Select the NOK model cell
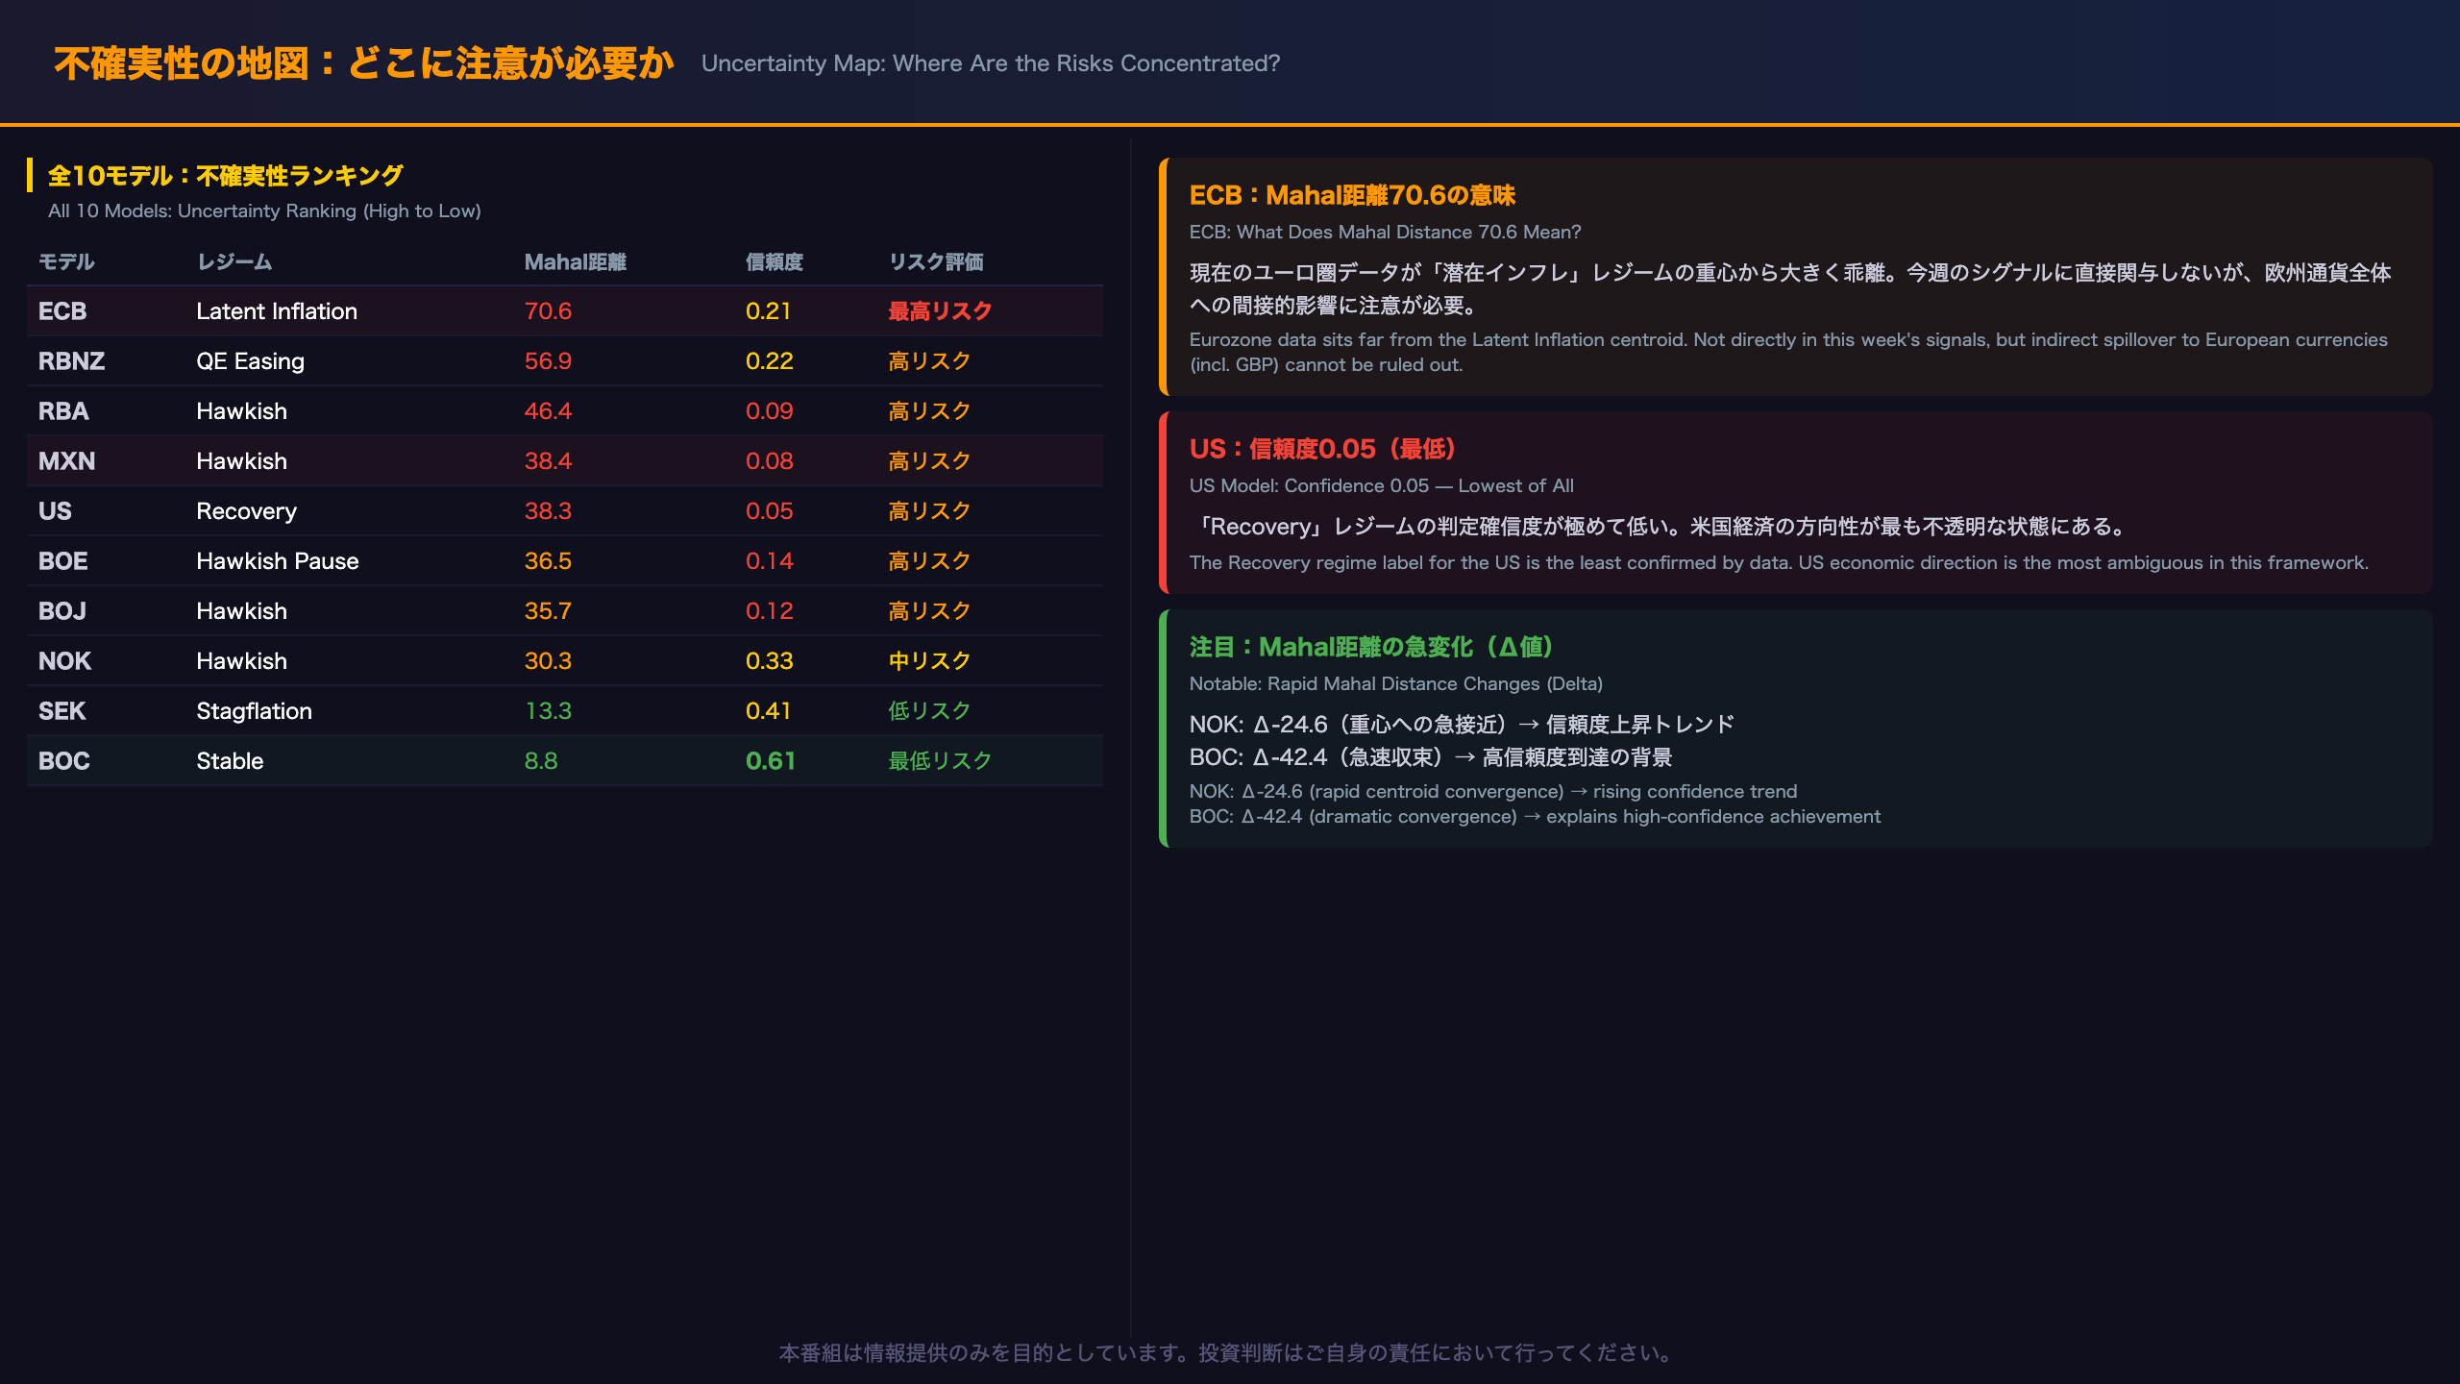Viewport: 2460px width, 1384px height. click(x=64, y=661)
